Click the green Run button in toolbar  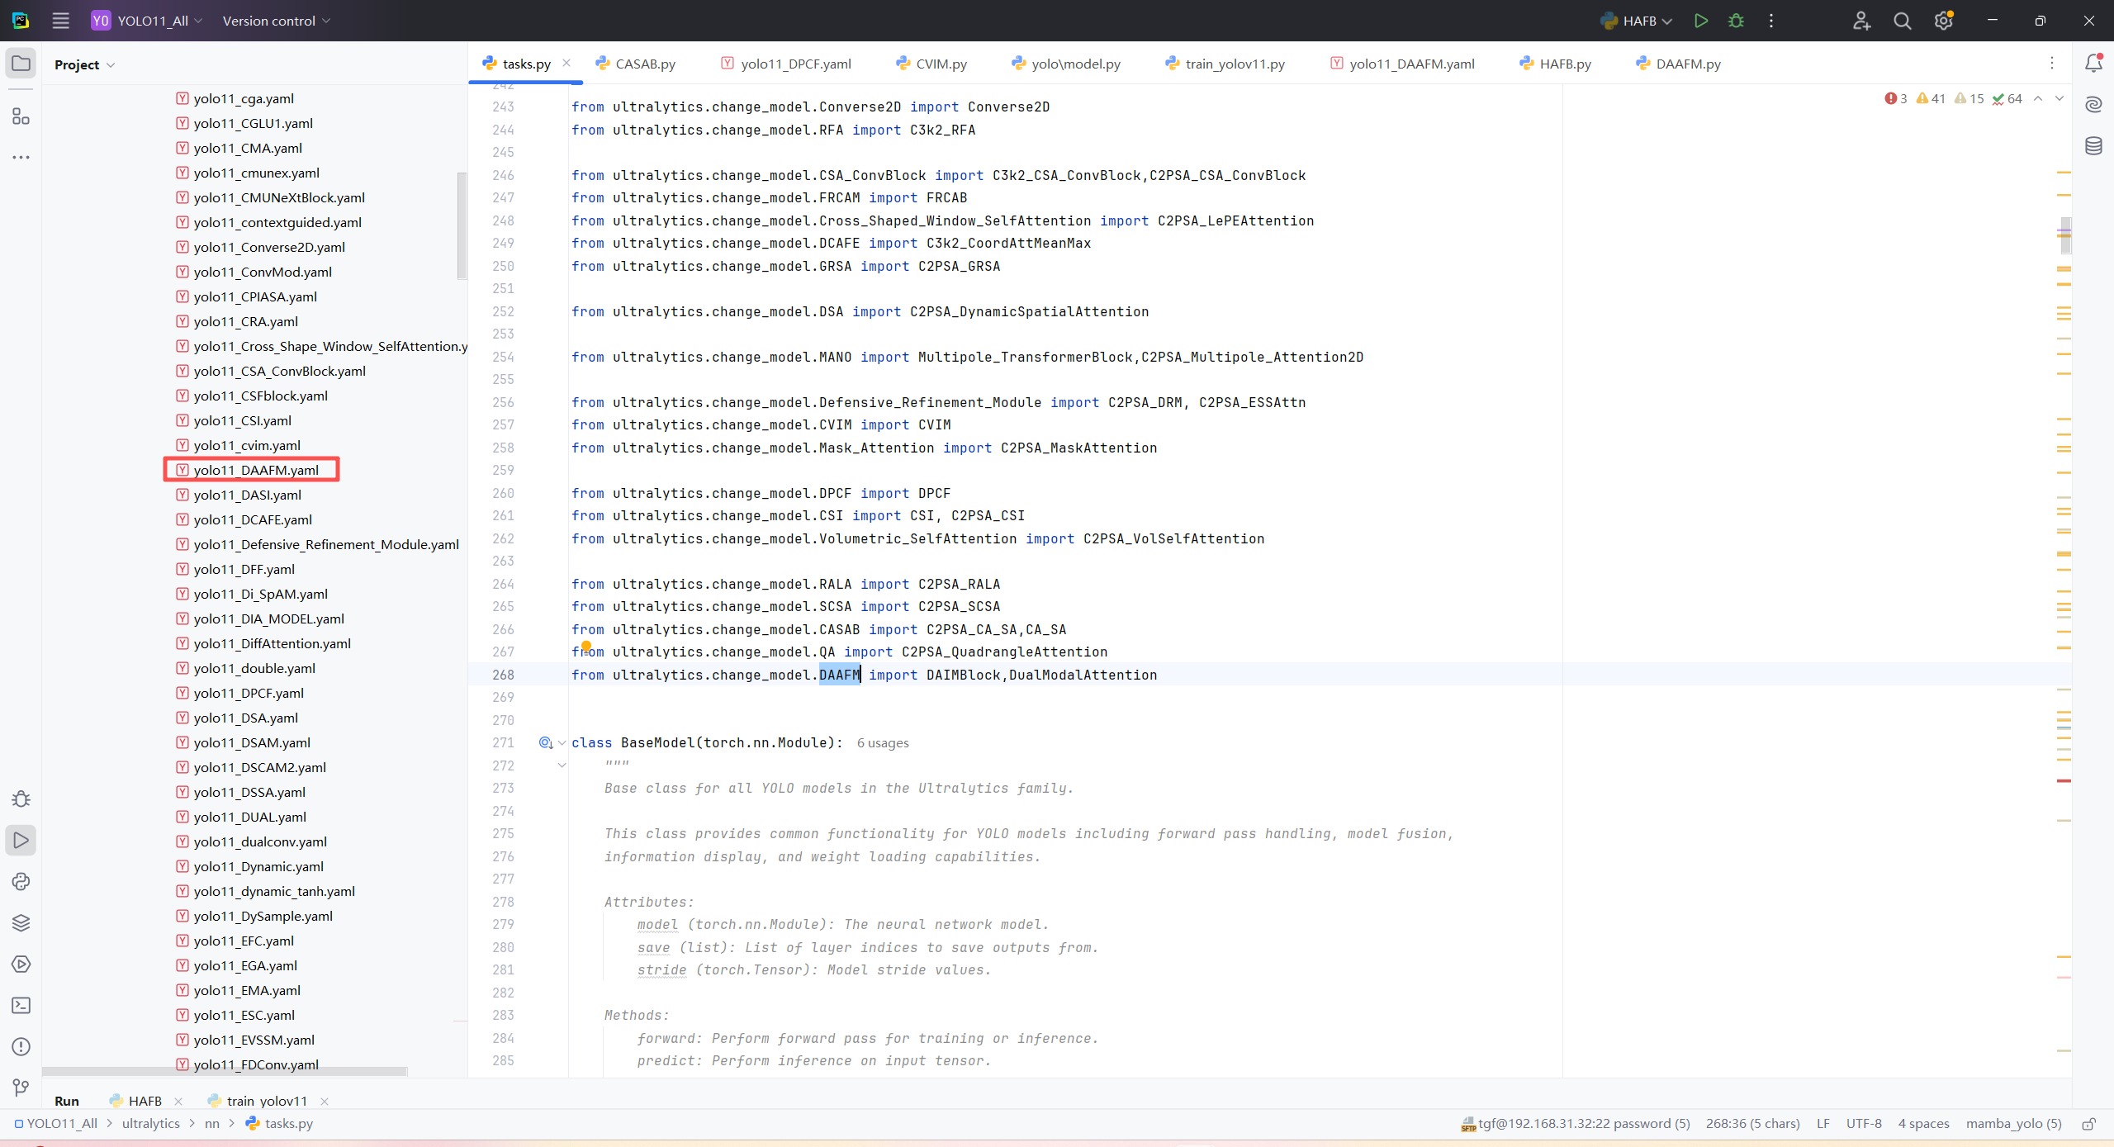[1700, 21]
